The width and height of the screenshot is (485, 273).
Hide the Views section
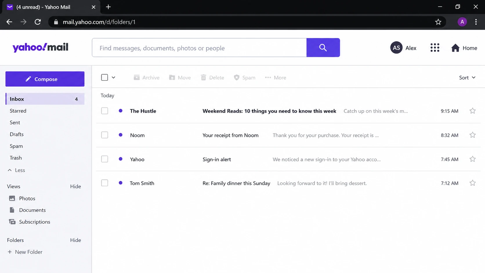(75, 186)
